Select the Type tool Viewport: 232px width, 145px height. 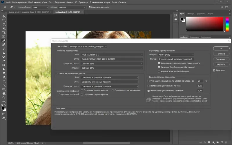click(x=4, y=82)
